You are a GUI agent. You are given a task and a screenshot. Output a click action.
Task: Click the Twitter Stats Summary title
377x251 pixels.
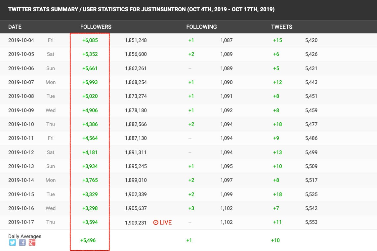[x=142, y=9]
